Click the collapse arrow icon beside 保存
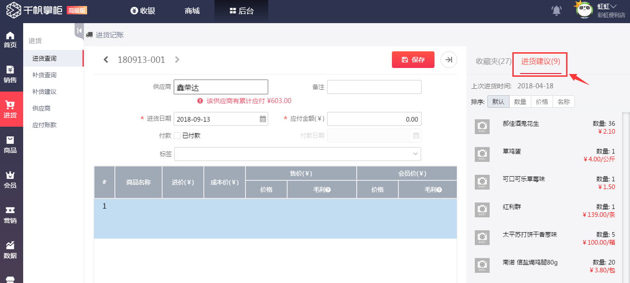 click(x=448, y=60)
